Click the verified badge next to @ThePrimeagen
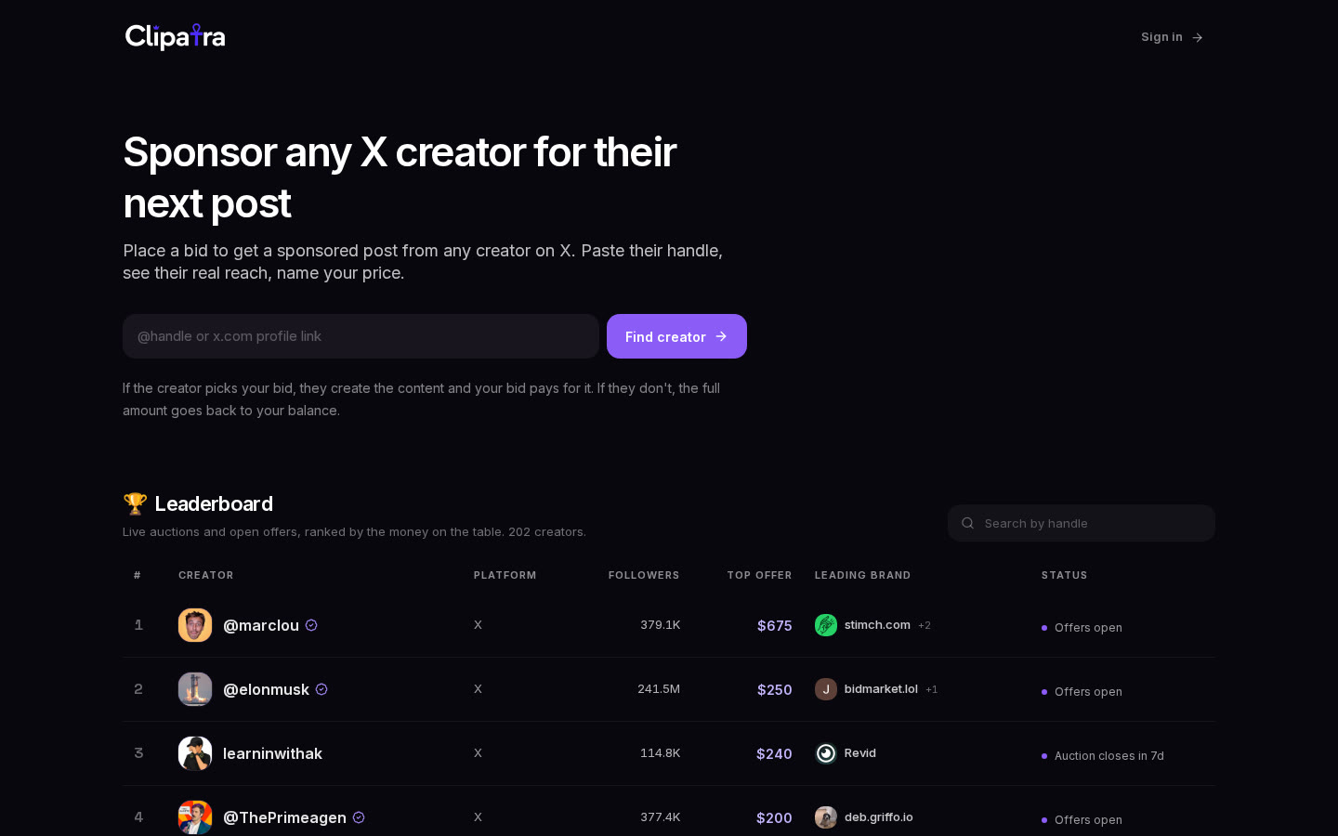The width and height of the screenshot is (1338, 836). (x=359, y=817)
